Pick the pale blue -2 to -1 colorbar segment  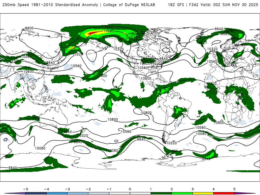99,193
